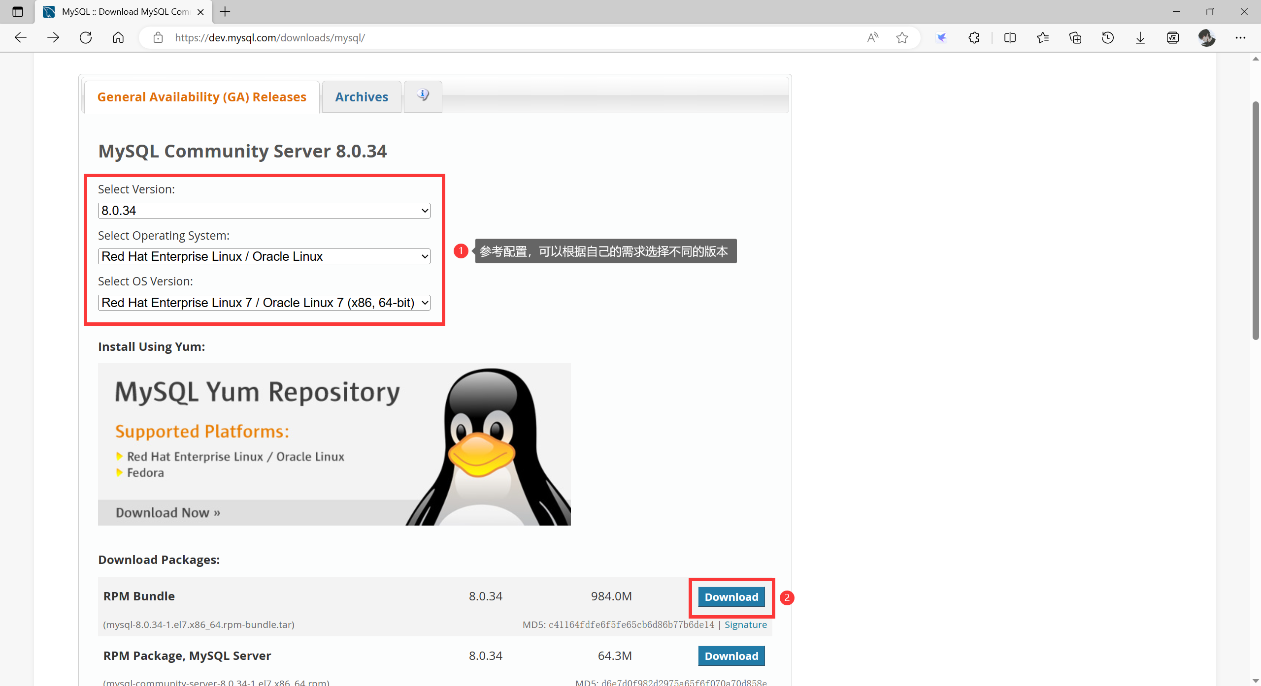Open Settings and more menu

coord(1240,37)
